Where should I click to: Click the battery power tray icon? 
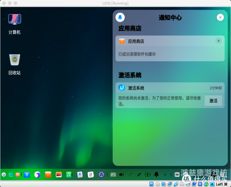(148, 175)
